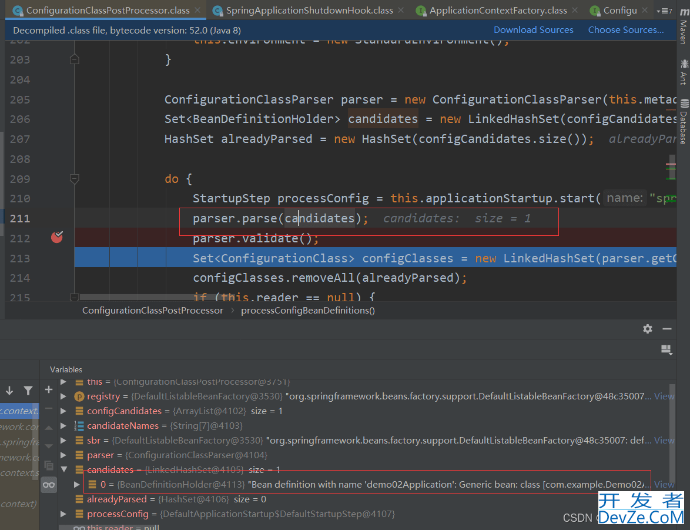Move down in frames list arrow
The width and height of the screenshot is (690, 530).
(9, 391)
